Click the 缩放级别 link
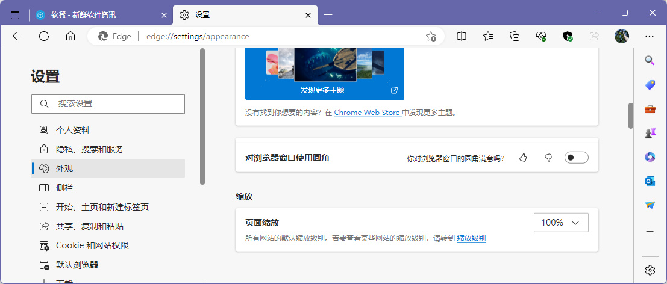This screenshot has height=284, width=667. click(471, 238)
